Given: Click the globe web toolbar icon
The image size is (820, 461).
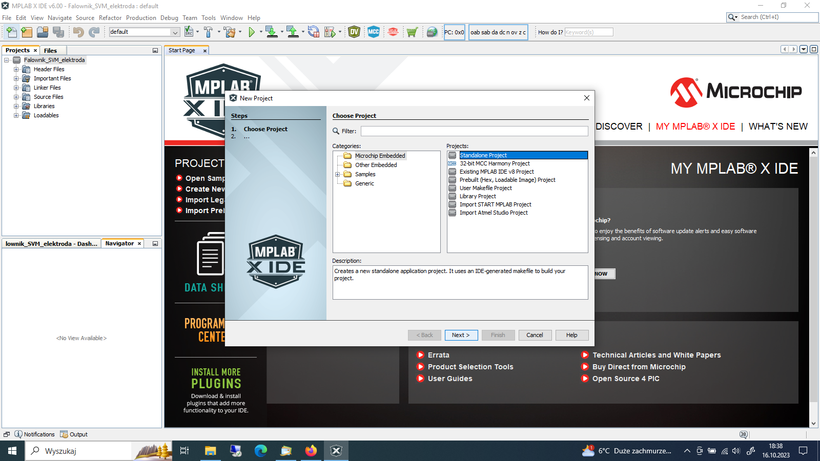Looking at the screenshot, I should (432, 32).
